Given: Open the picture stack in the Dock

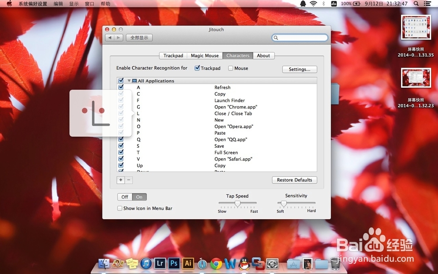Looking at the screenshot, I should (307, 263).
